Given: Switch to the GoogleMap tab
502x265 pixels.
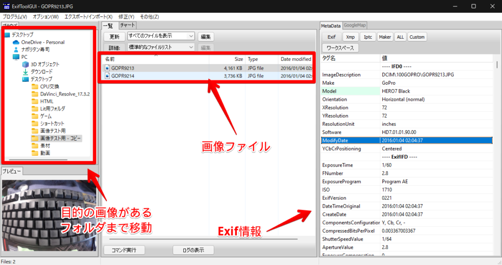Looking at the screenshot, I should 354,25.
